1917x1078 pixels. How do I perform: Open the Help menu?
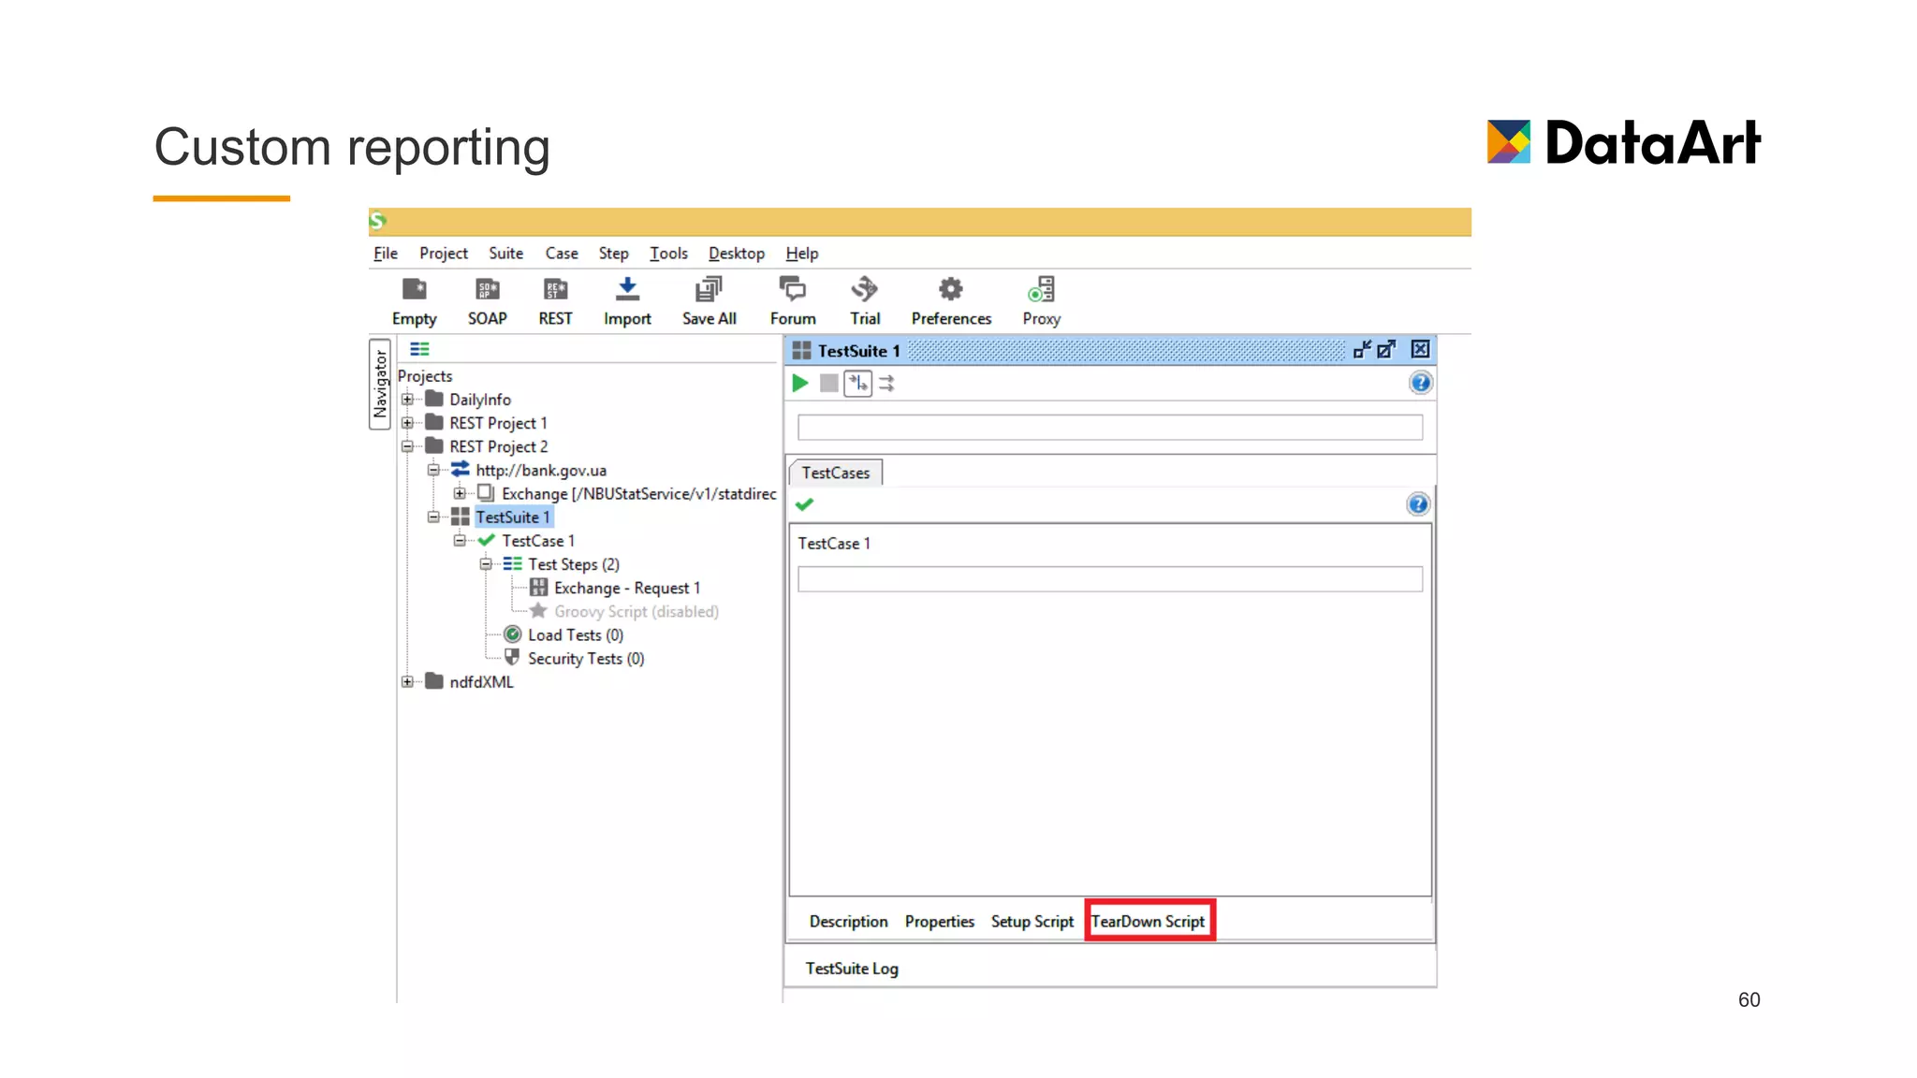click(802, 254)
